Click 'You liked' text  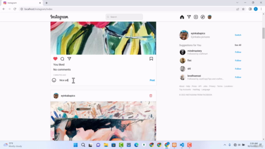point(59,65)
